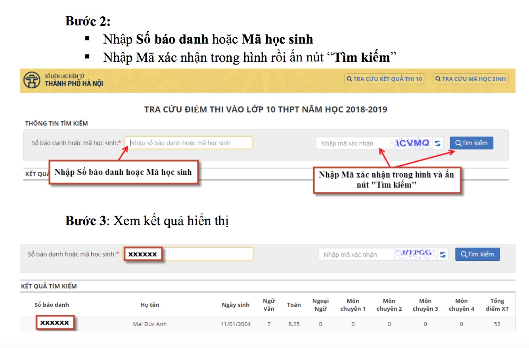Click verification code field next to ICVMQ
529x348 pixels.
pyautogui.click(x=353, y=143)
